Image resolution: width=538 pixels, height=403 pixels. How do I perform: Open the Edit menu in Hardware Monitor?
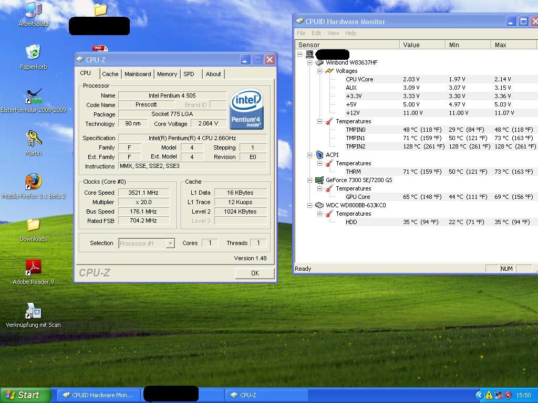[316, 33]
